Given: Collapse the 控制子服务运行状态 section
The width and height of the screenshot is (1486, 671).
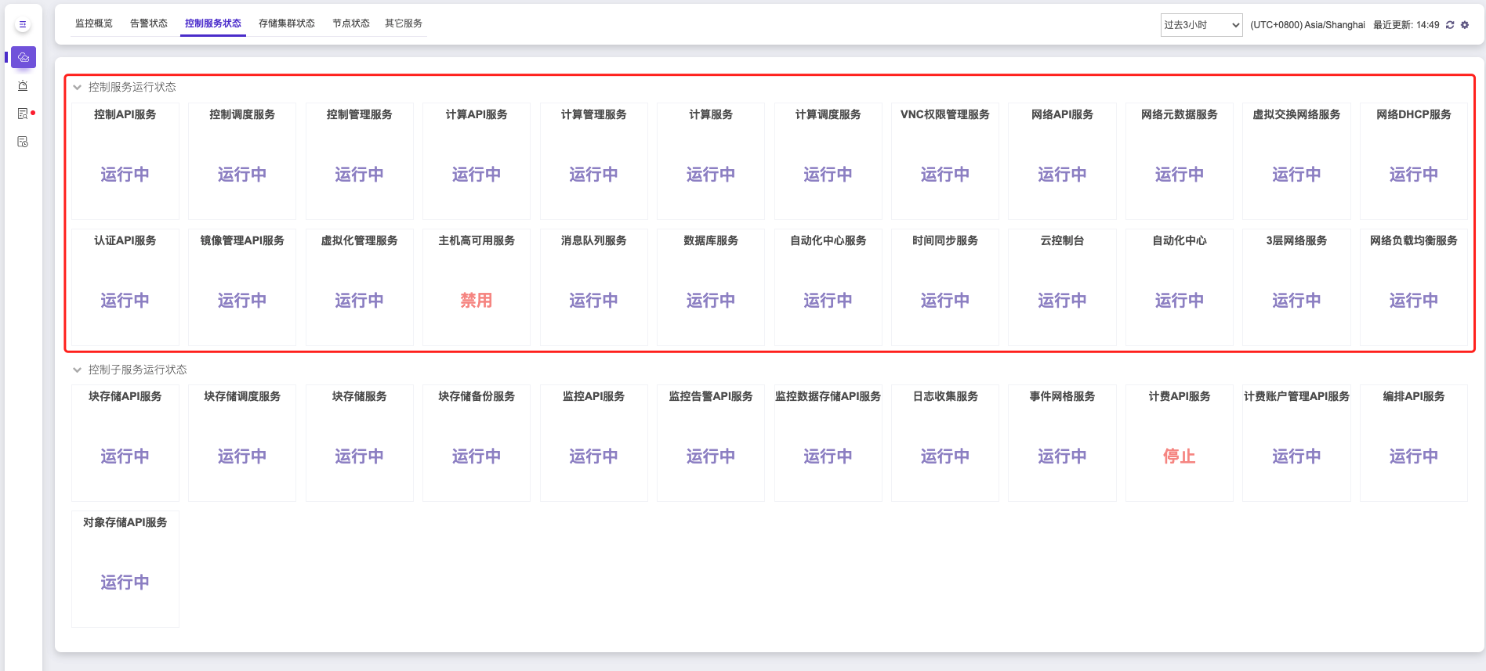Looking at the screenshot, I should tap(78, 370).
